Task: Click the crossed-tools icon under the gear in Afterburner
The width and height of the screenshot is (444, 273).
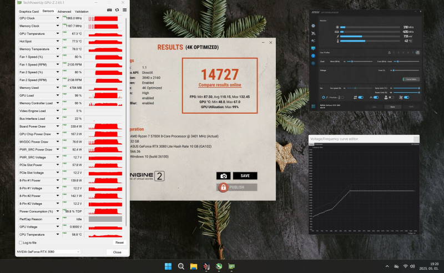Action: point(313,33)
